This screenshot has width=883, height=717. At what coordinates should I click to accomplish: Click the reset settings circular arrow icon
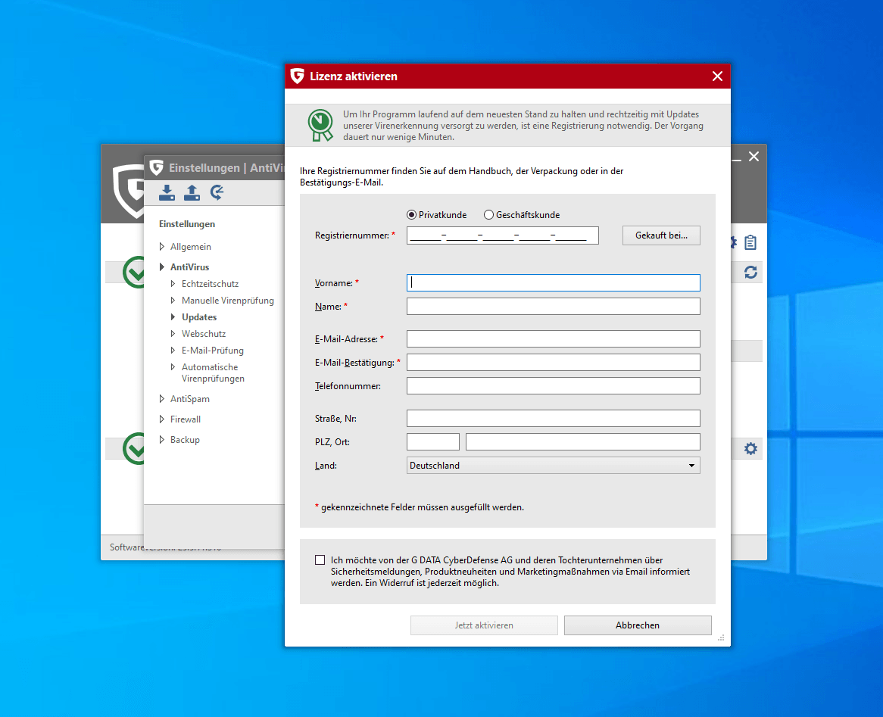pyautogui.click(x=217, y=193)
